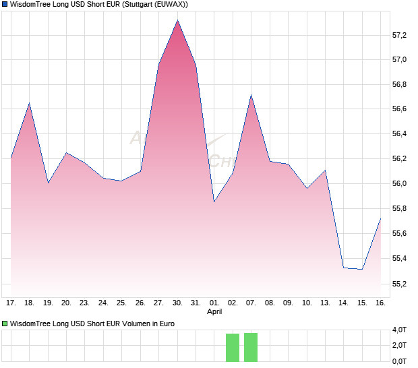Click the 07. date label on x-axis
The image size is (418, 368).
pyautogui.click(x=251, y=303)
